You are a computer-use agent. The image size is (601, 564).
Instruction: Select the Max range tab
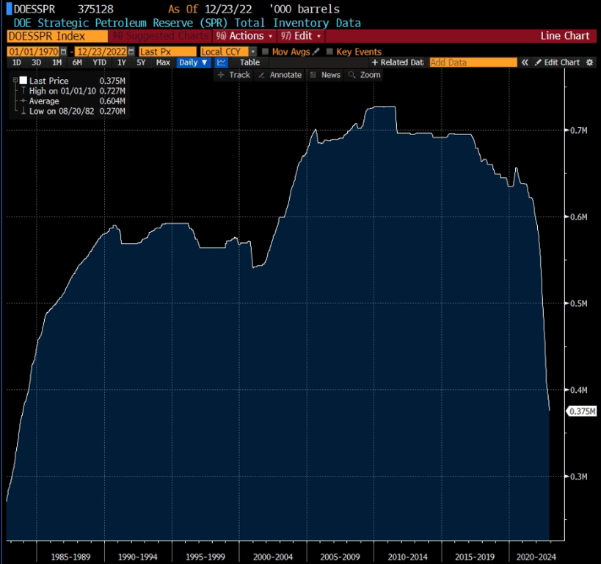[163, 62]
